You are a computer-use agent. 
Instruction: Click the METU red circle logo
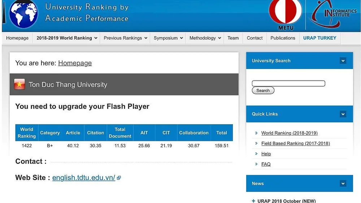pyautogui.click(x=286, y=13)
